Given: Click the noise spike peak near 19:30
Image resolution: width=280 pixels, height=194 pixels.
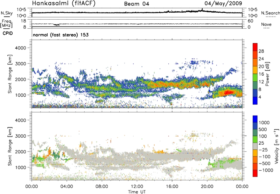Looking at the screenshot, I should [202, 9].
